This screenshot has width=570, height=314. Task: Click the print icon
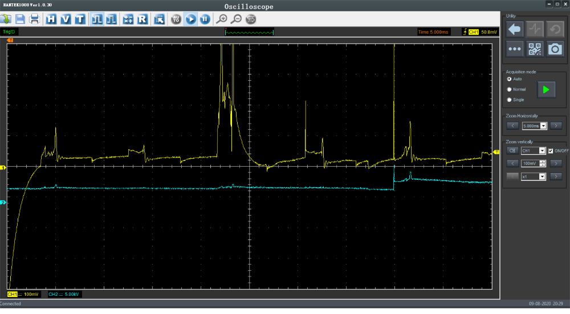click(35, 19)
